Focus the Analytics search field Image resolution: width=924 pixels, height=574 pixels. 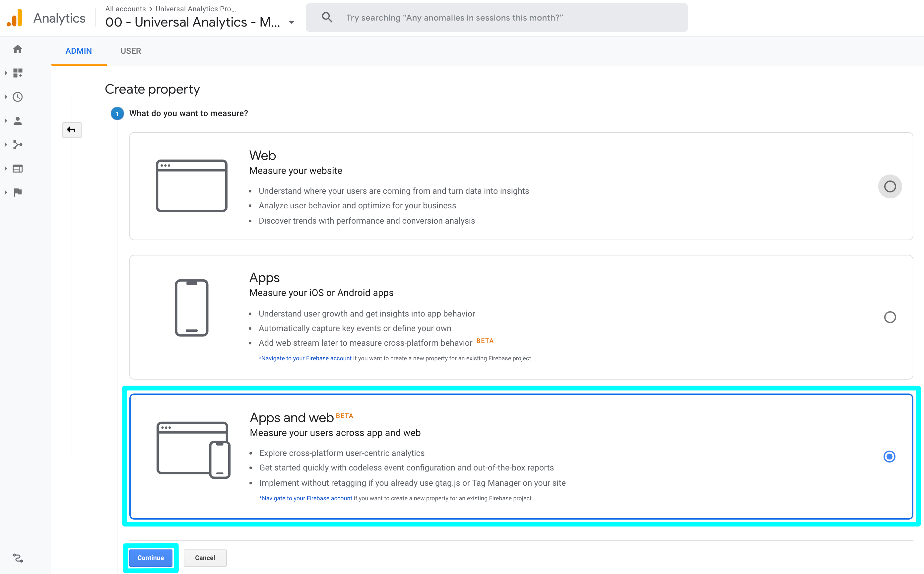pos(496,18)
